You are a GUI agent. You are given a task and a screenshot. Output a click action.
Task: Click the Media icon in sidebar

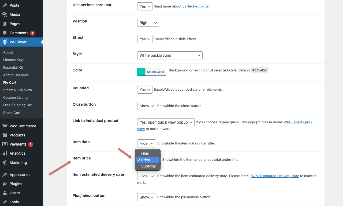click(5, 14)
